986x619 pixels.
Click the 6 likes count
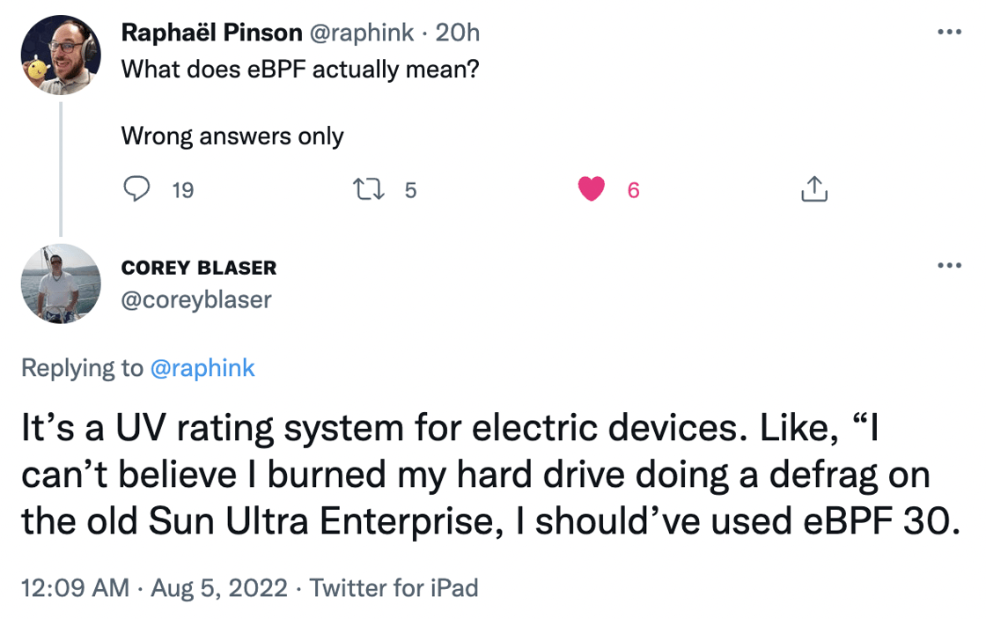click(633, 190)
